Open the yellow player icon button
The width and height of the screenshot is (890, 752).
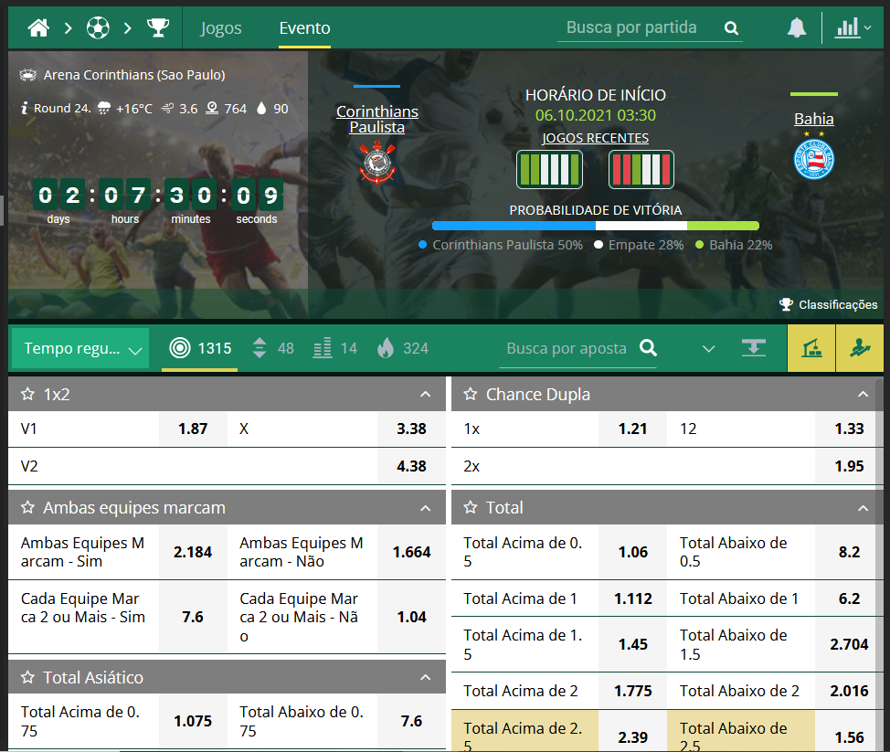(860, 348)
